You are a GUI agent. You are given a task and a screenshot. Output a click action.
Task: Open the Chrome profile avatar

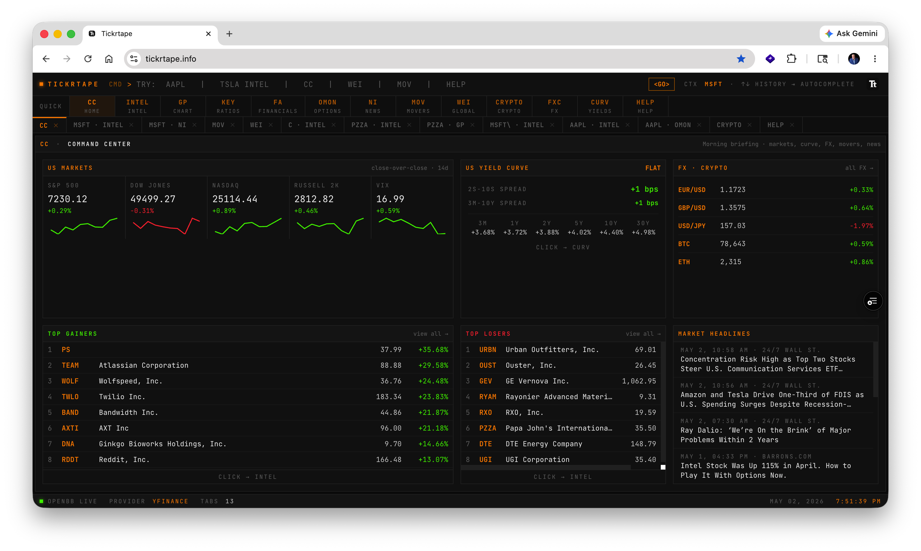[x=853, y=59]
